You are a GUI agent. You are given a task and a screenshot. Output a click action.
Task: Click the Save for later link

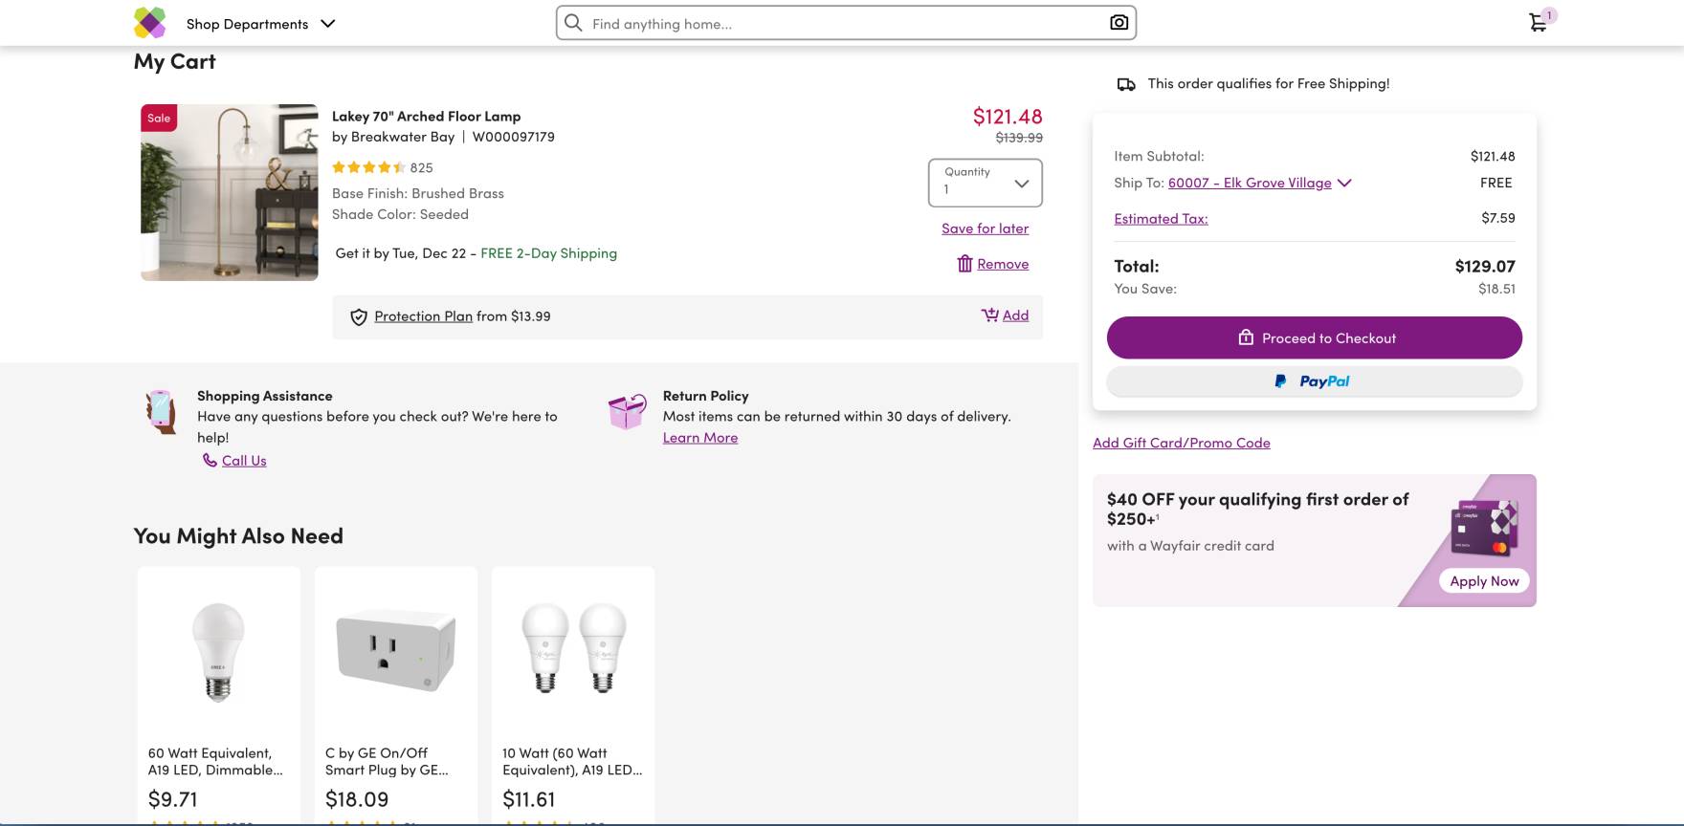click(x=985, y=228)
